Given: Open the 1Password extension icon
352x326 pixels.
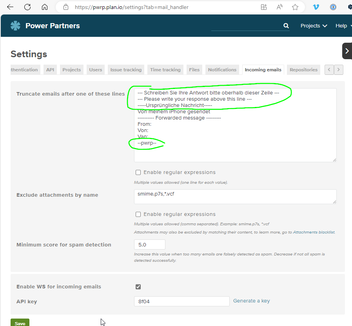Looking at the screenshot, I should (333, 7).
